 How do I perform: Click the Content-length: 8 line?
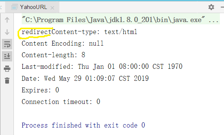53,55
